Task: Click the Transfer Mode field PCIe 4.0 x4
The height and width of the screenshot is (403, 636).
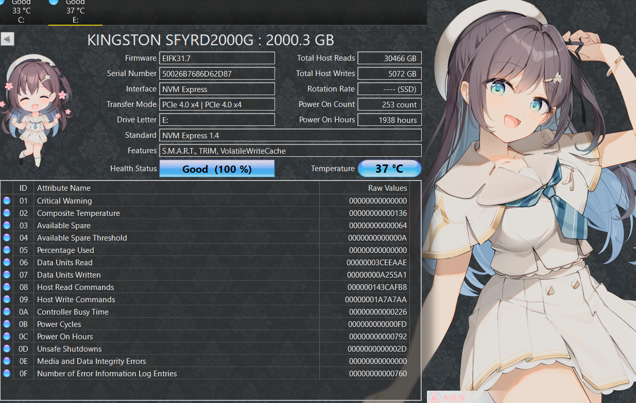Action: click(217, 104)
